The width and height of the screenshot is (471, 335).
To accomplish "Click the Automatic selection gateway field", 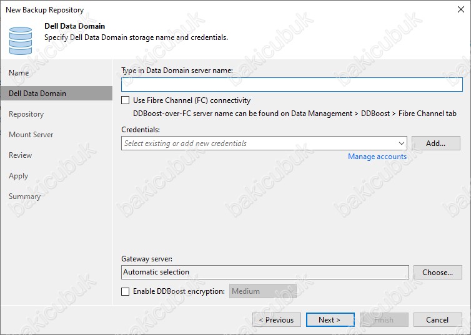I will click(265, 272).
